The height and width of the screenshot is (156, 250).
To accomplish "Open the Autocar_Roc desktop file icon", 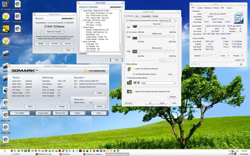I will point(17,17).
